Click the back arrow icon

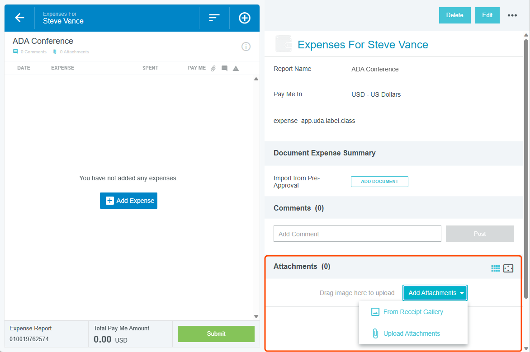coord(19,18)
